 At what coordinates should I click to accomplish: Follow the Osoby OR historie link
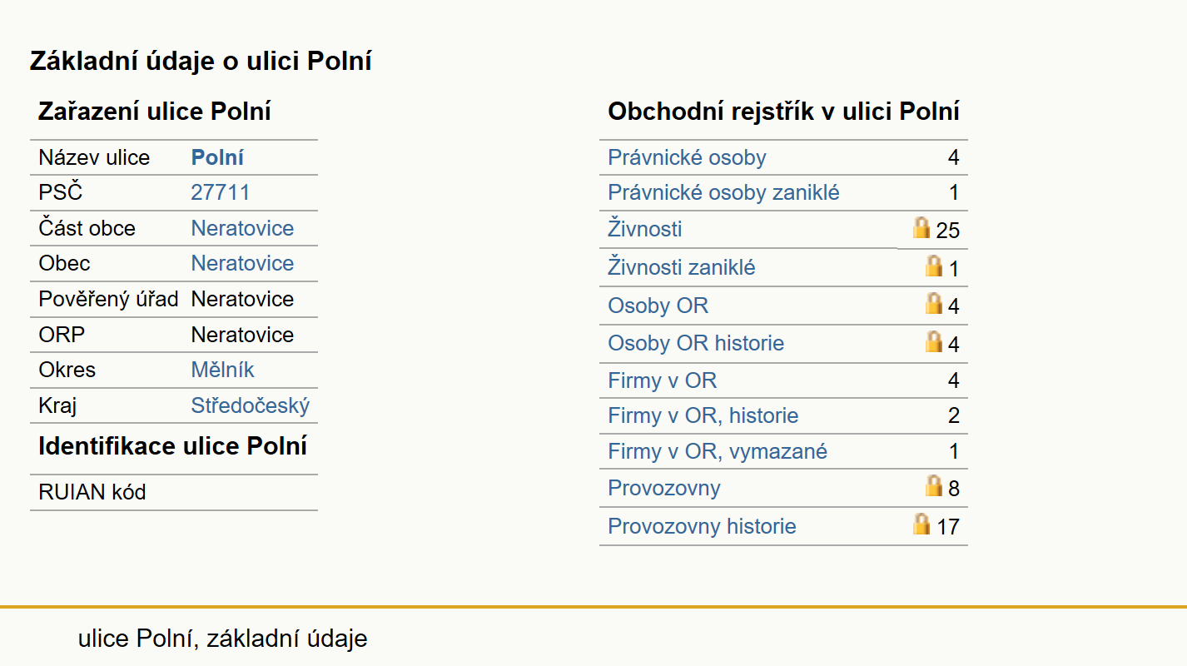coord(696,343)
